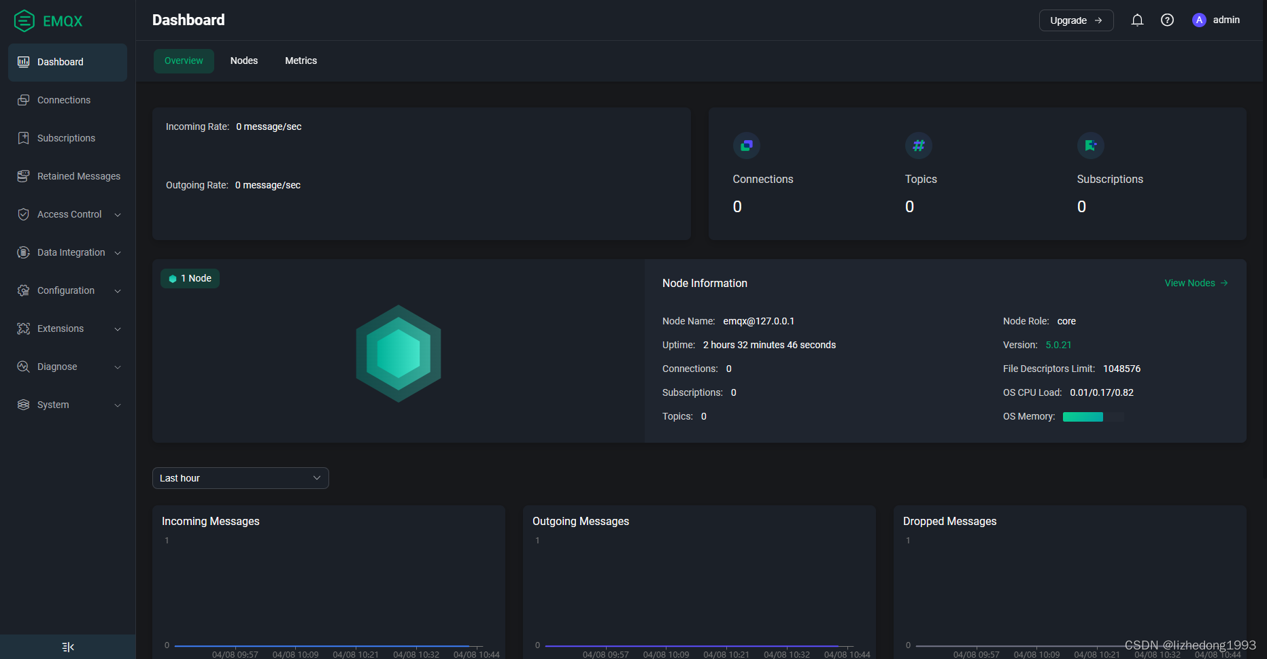Open Dashboard in the sidebar

(x=68, y=62)
